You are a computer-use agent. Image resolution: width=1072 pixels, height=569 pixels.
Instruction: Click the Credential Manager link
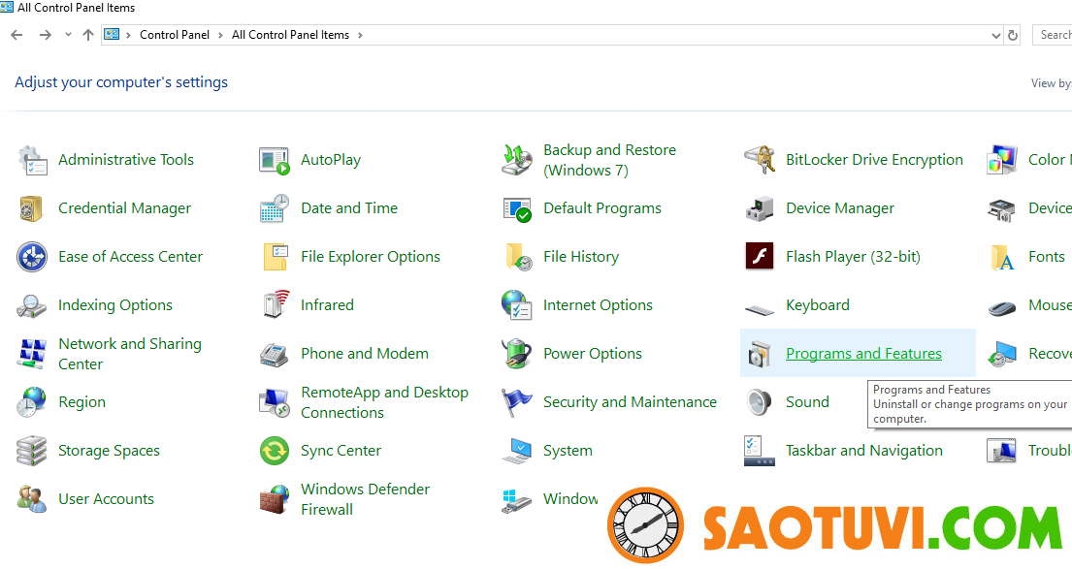coord(124,208)
